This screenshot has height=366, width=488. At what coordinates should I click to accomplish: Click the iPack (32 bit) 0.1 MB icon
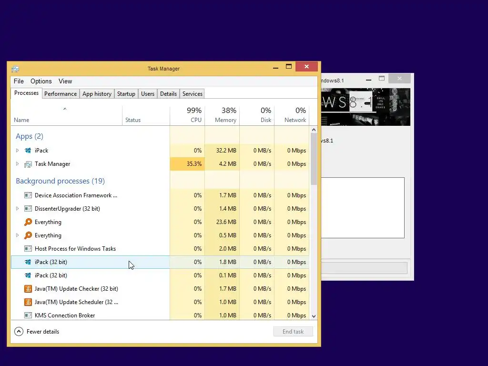point(28,275)
